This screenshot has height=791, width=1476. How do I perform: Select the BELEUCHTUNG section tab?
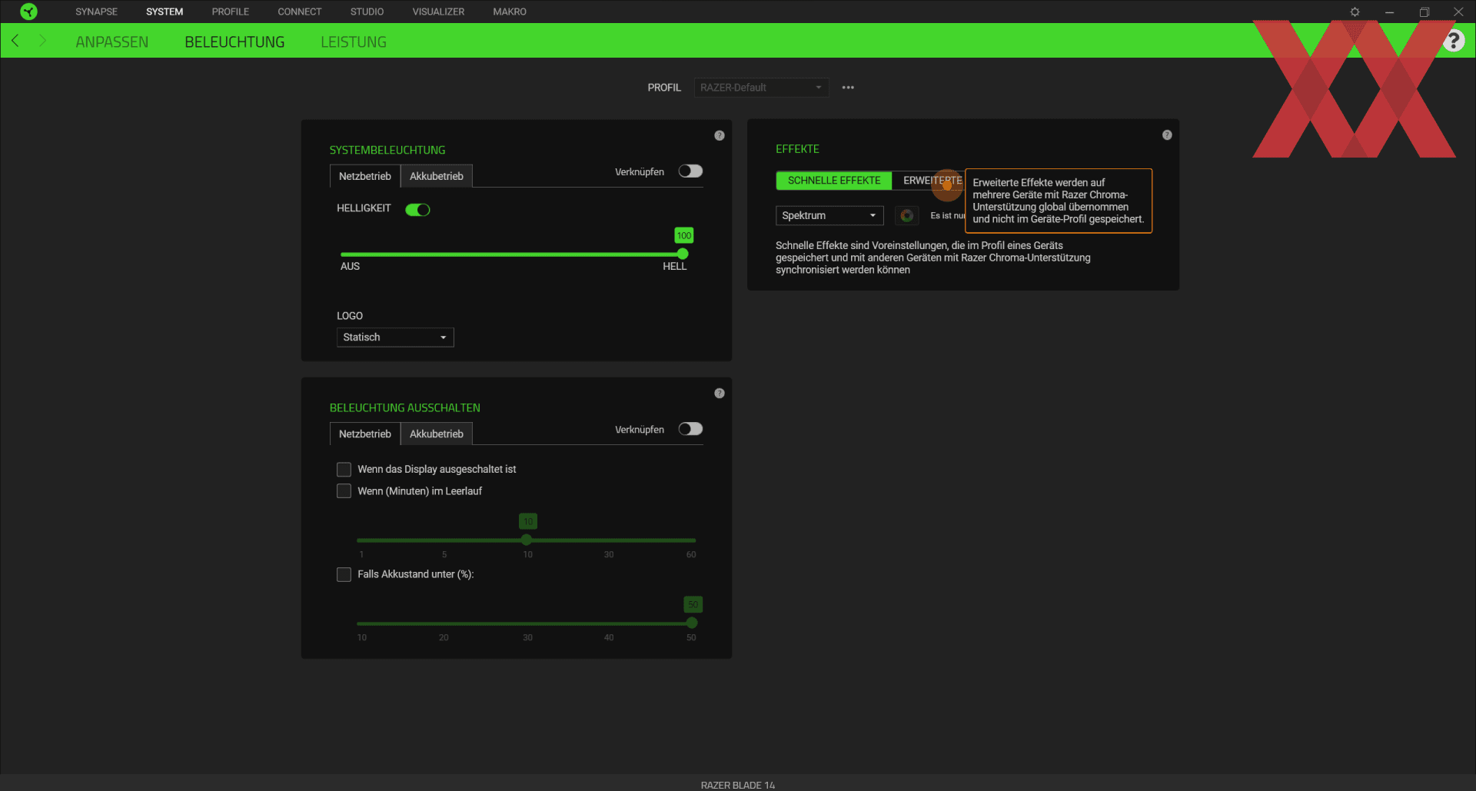234,42
